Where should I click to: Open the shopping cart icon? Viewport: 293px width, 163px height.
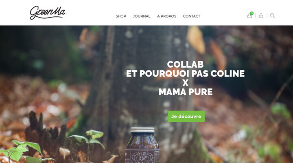249,16
